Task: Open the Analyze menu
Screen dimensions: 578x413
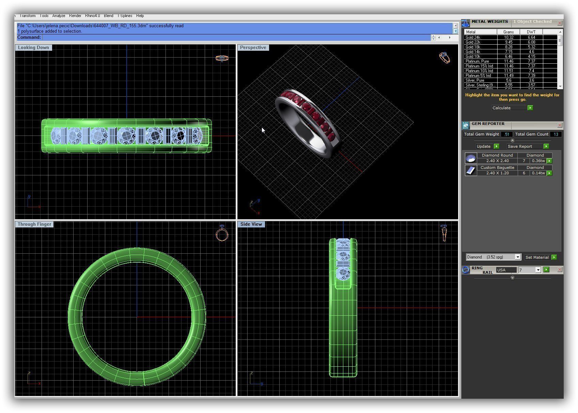Action: point(59,16)
